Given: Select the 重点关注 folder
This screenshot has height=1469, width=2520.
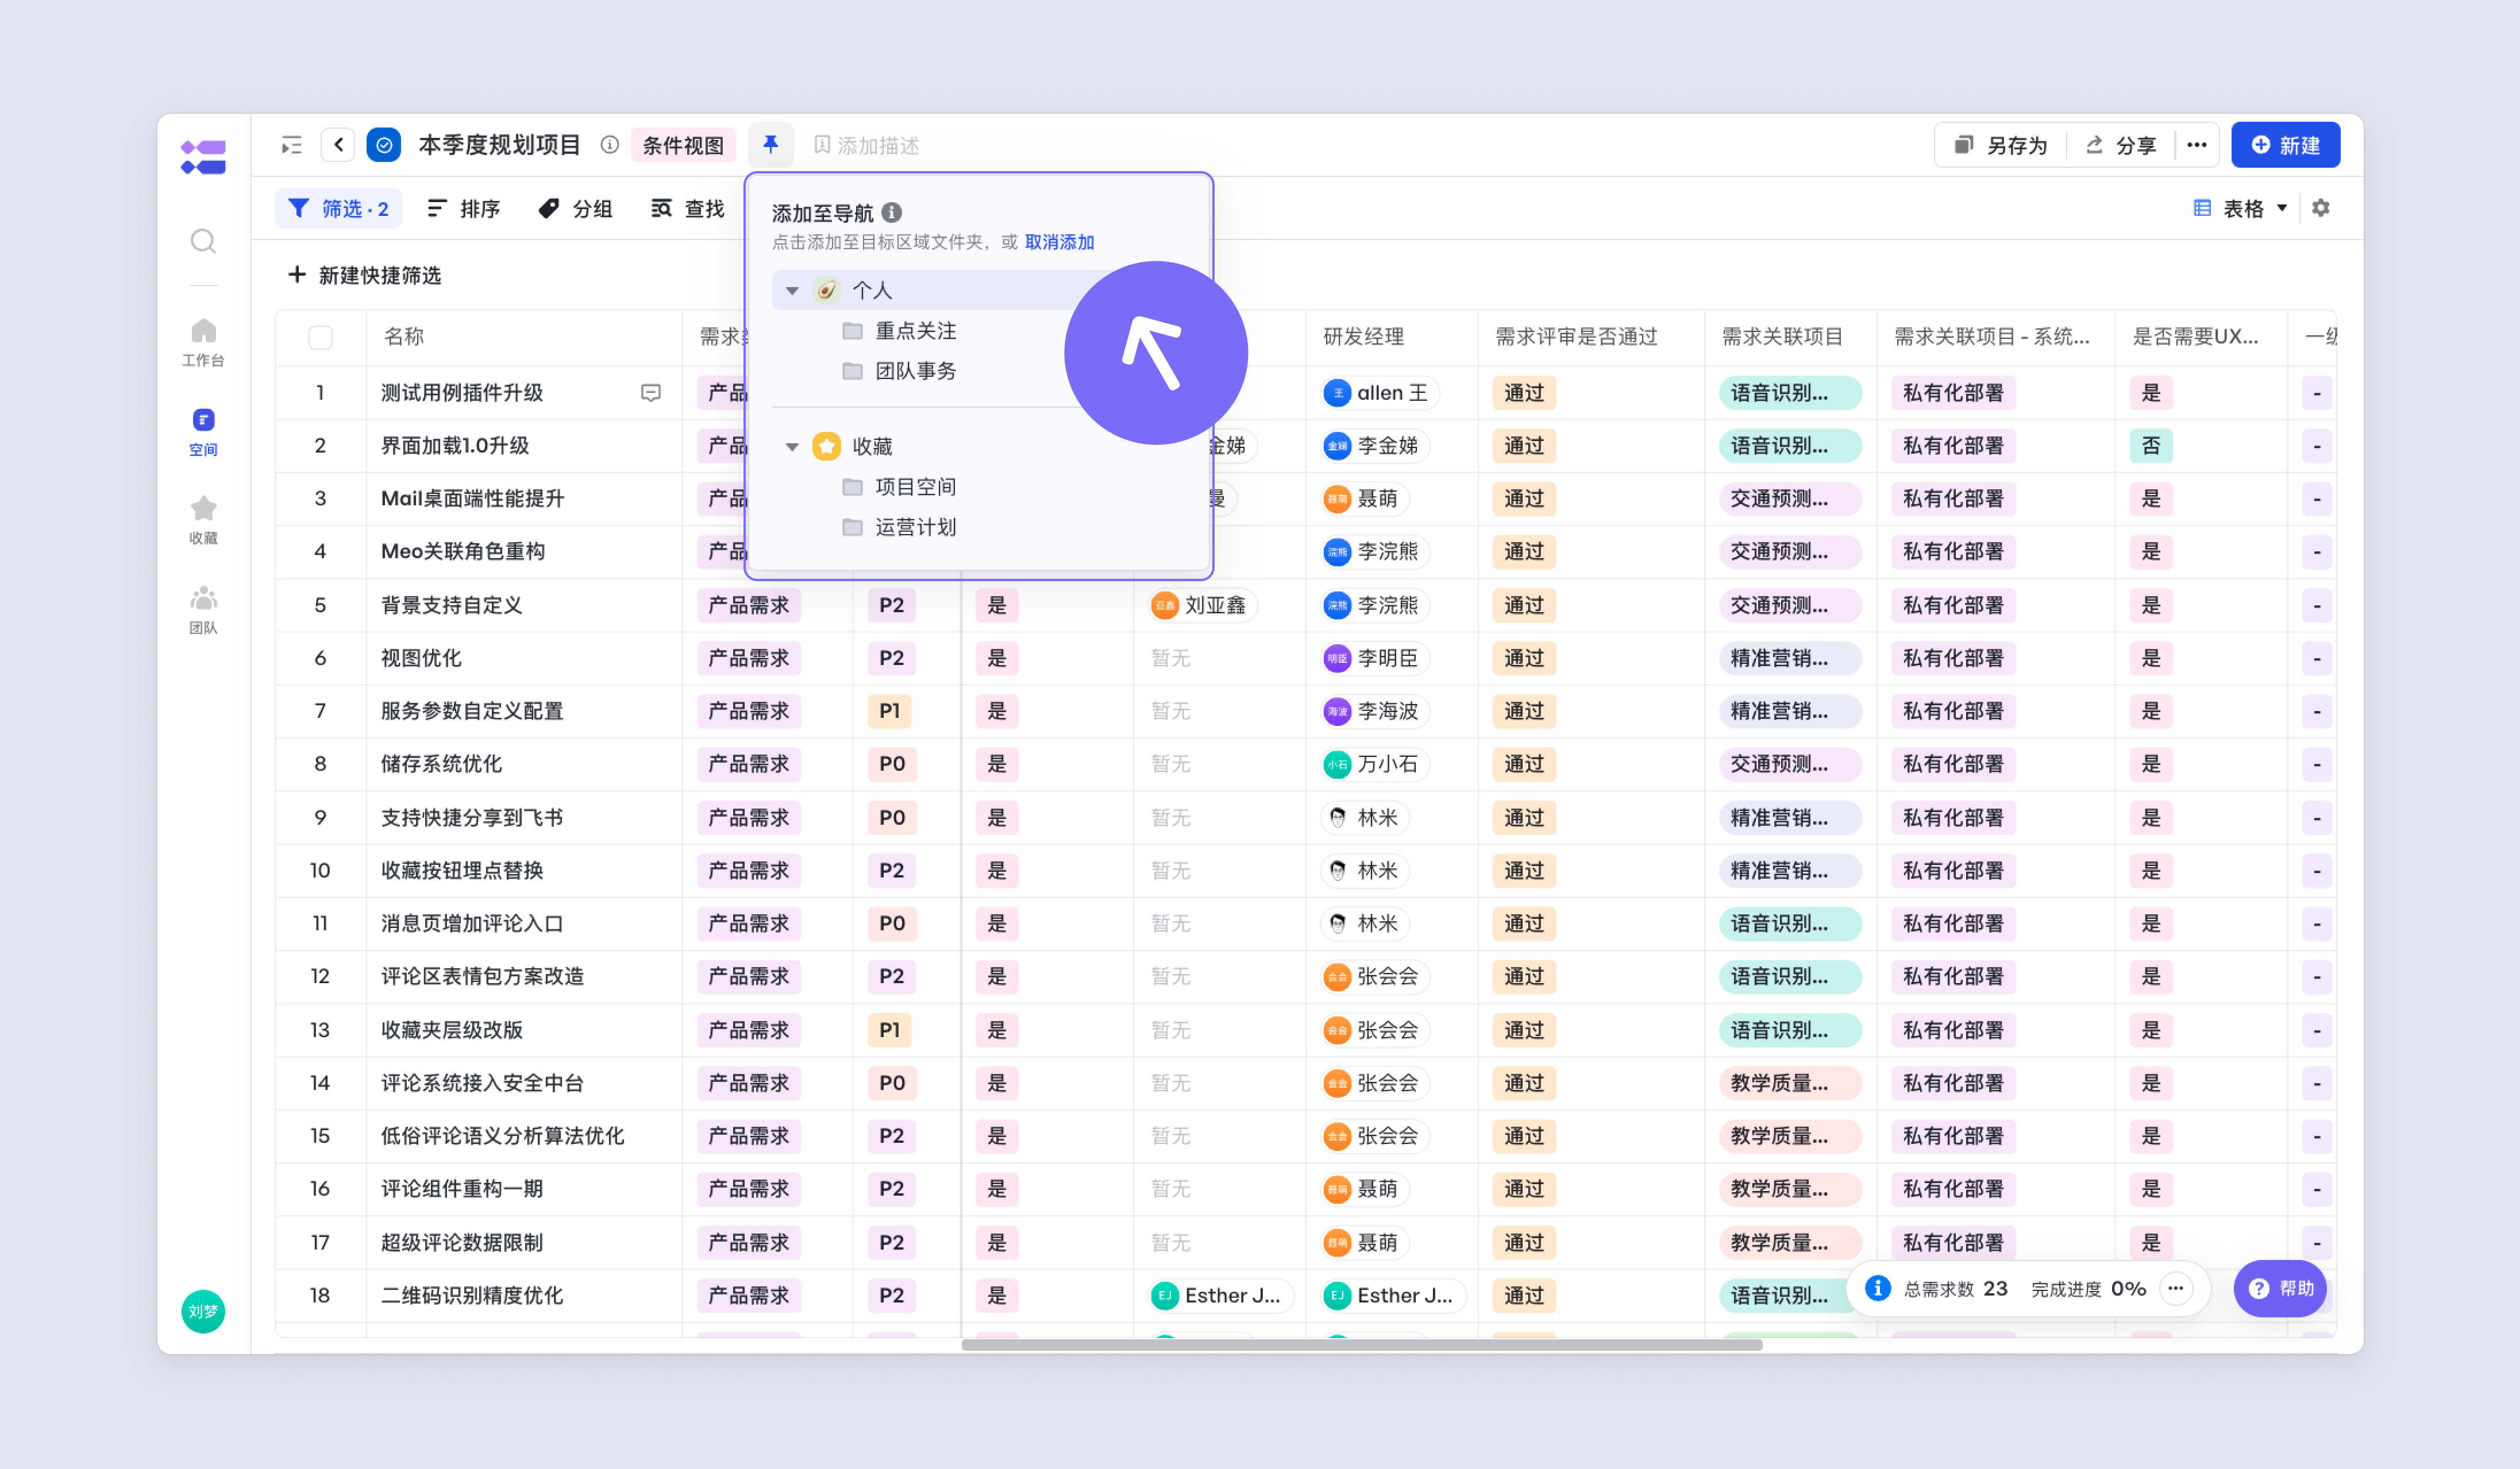Looking at the screenshot, I should point(900,331).
